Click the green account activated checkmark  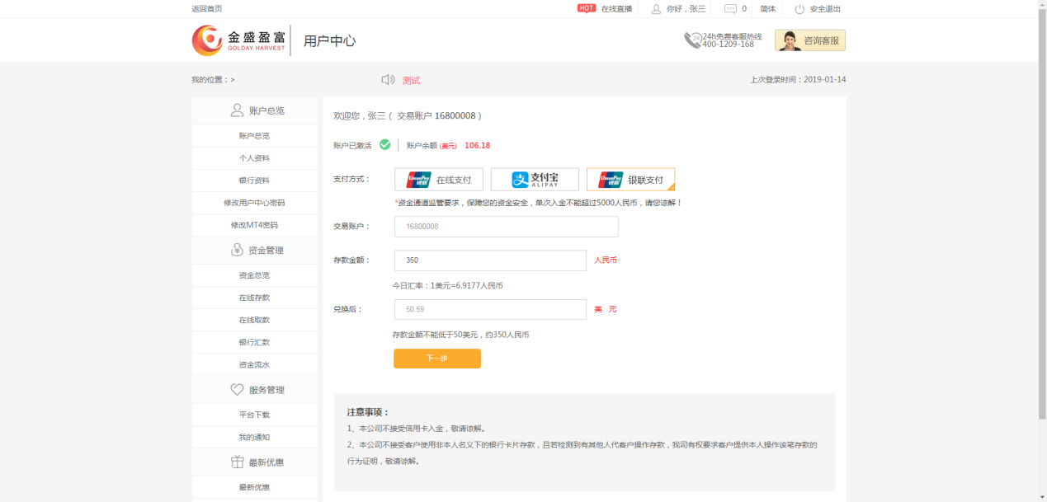click(384, 144)
